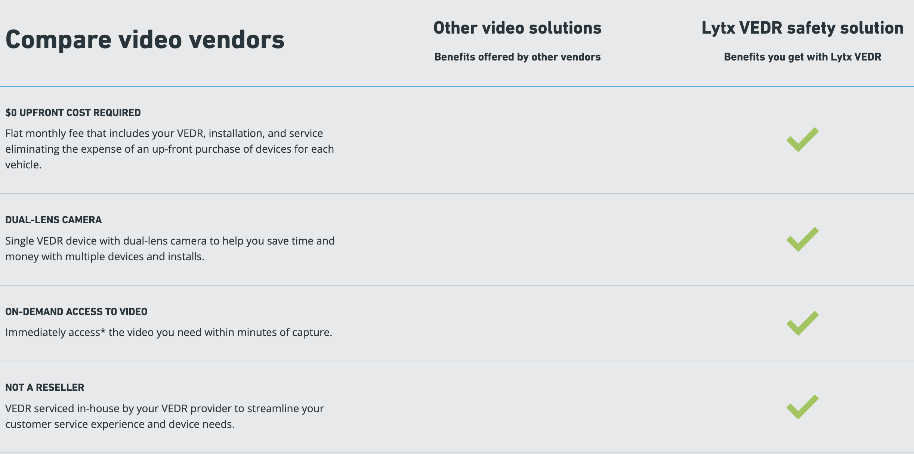Click the 'NOT A RESELLER' row title

click(45, 388)
